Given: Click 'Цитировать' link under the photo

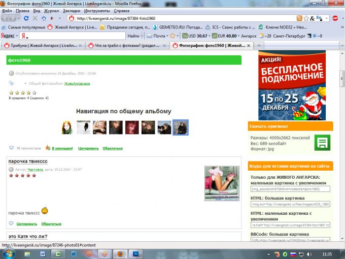Looking at the screenshot, I should pos(88,148).
